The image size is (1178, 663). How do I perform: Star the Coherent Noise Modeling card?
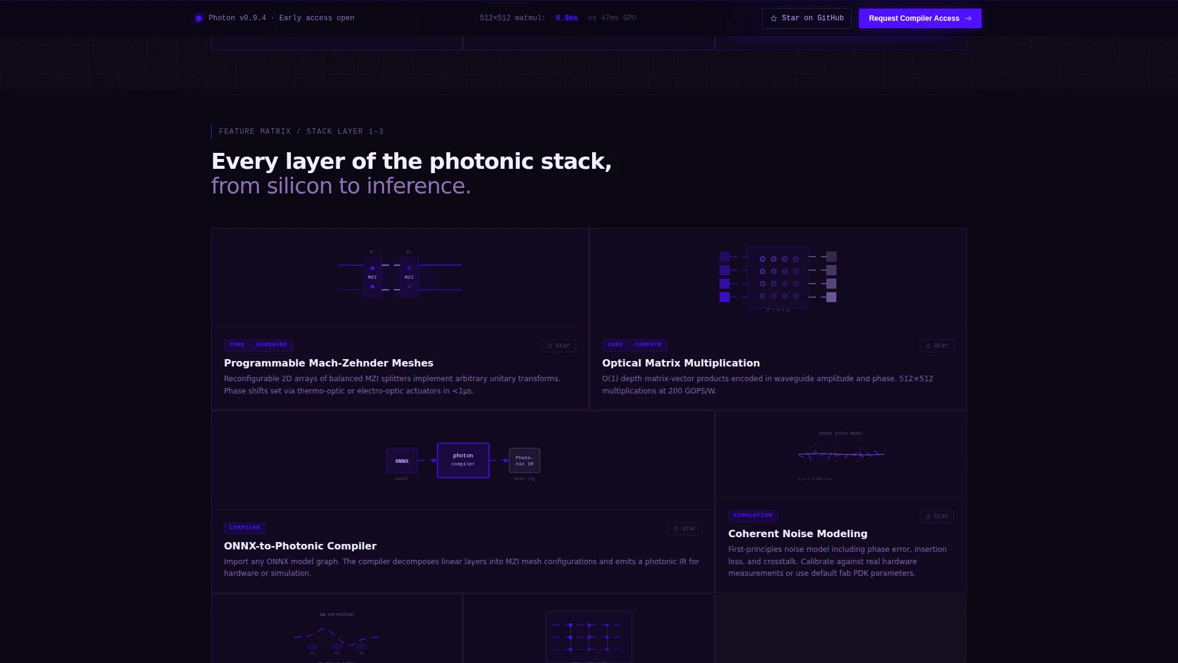point(936,516)
